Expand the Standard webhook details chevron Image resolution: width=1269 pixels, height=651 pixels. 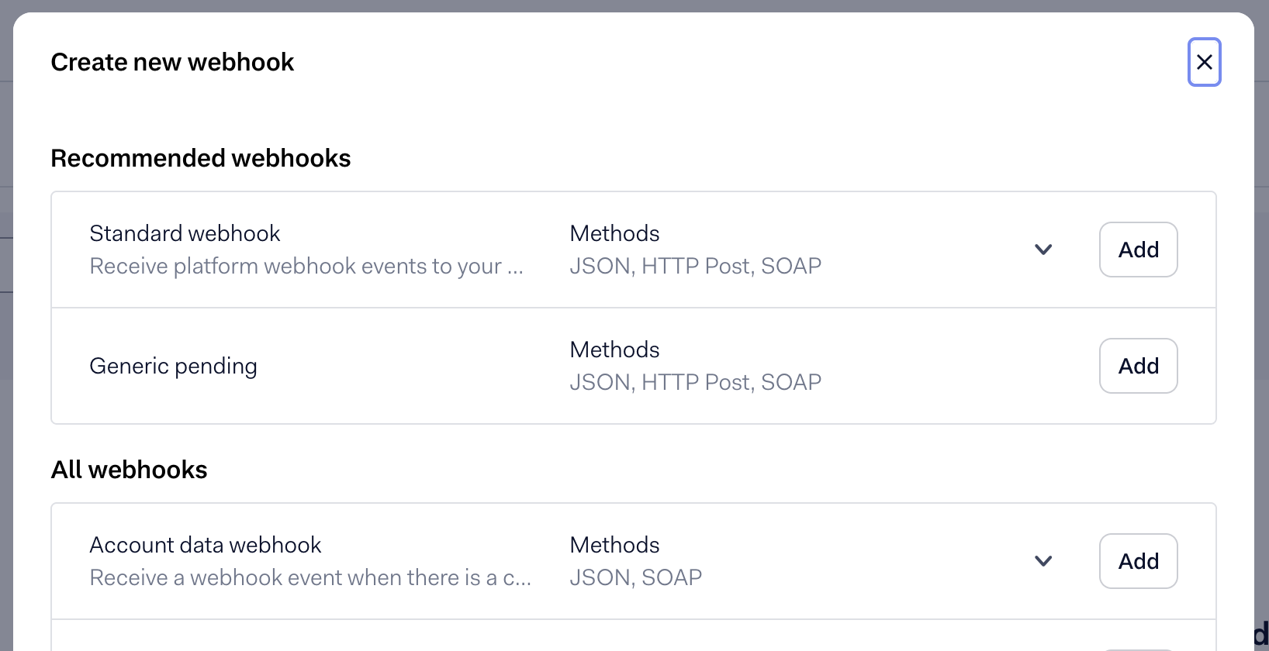tap(1043, 250)
